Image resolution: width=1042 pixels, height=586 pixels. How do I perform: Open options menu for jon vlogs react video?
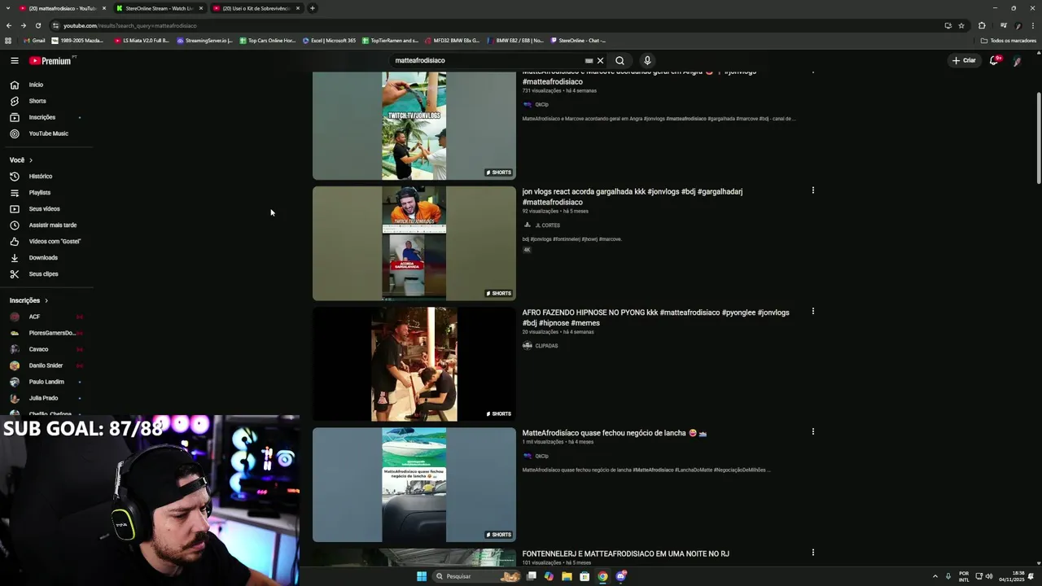click(x=812, y=190)
